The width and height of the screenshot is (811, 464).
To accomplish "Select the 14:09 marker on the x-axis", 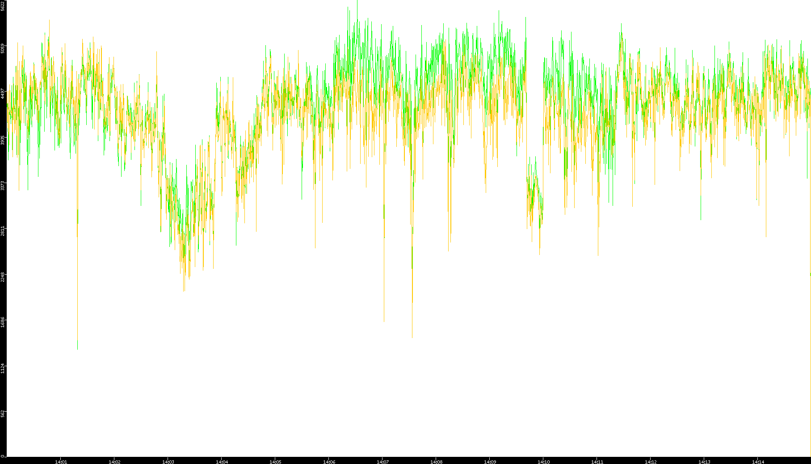I will coord(490,462).
